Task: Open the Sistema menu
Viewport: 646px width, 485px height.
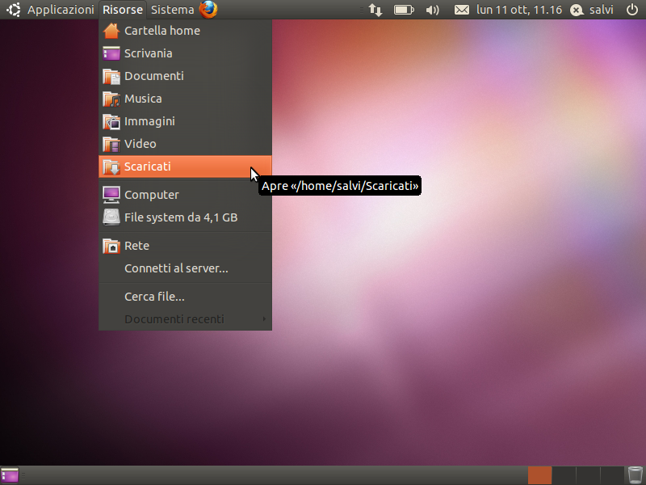Action: coord(172,10)
